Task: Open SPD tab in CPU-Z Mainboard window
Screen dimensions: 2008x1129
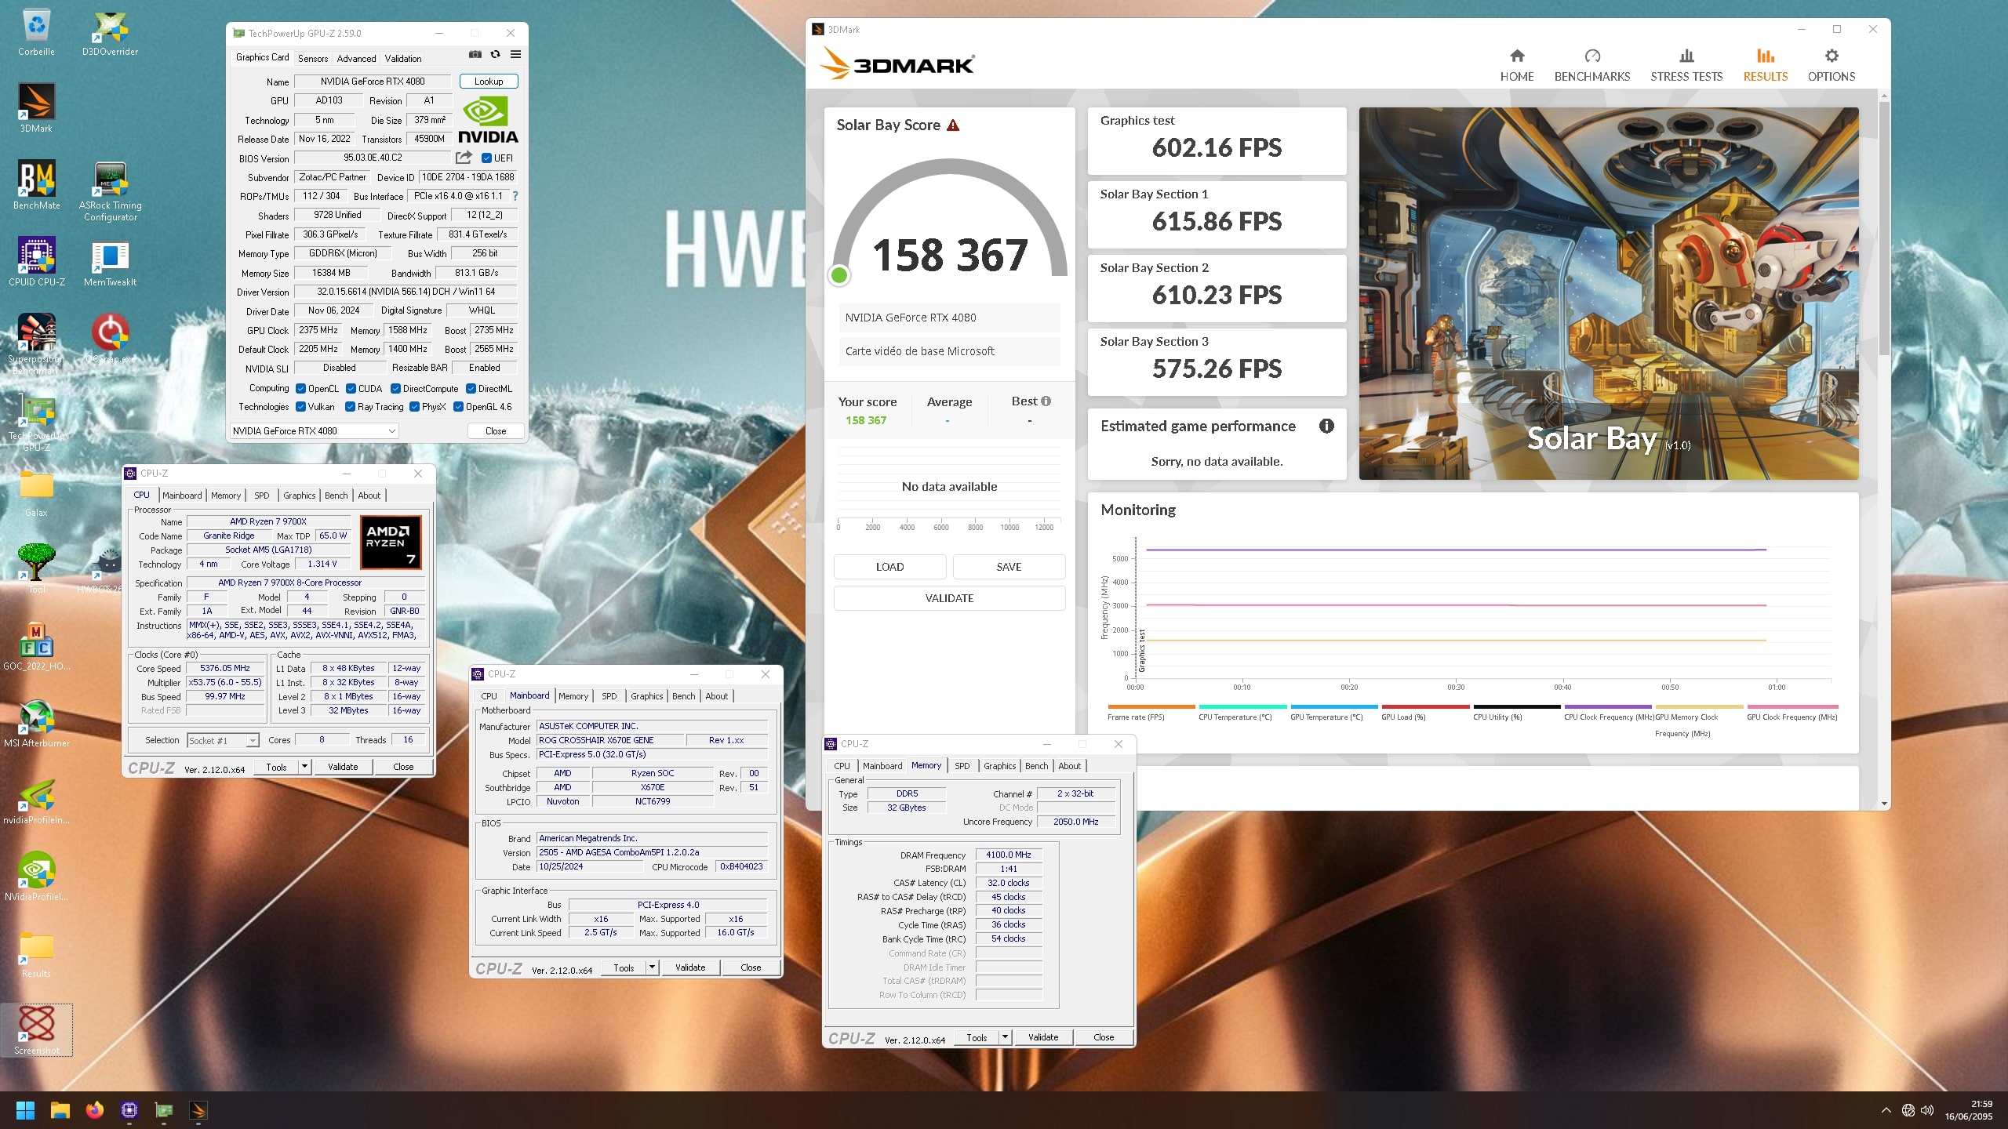Action: [x=609, y=696]
